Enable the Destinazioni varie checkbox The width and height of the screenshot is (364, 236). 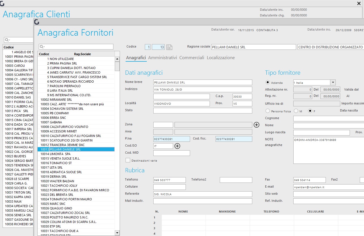(x=128, y=160)
